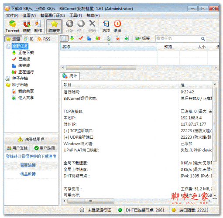Select All Tasks (全部任务) tree item

20,46
